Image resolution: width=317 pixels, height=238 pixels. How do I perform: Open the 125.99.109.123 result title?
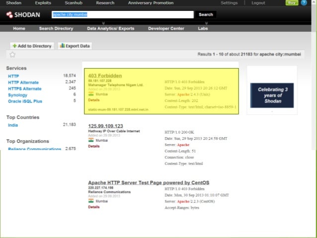105,126
